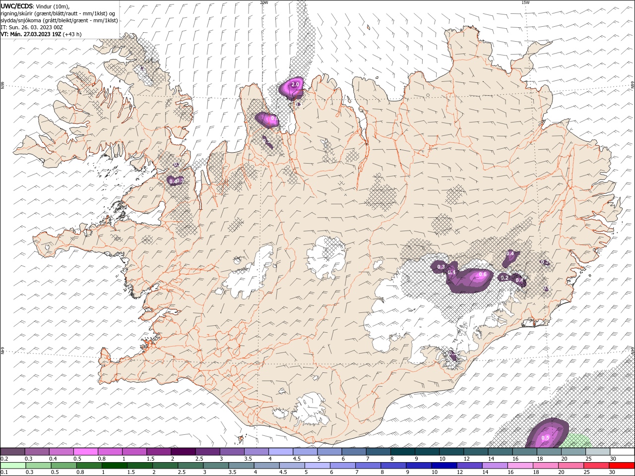Click the '0.6' snowfall value in the east
The height and width of the screenshot is (476, 635).
point(482,274)
